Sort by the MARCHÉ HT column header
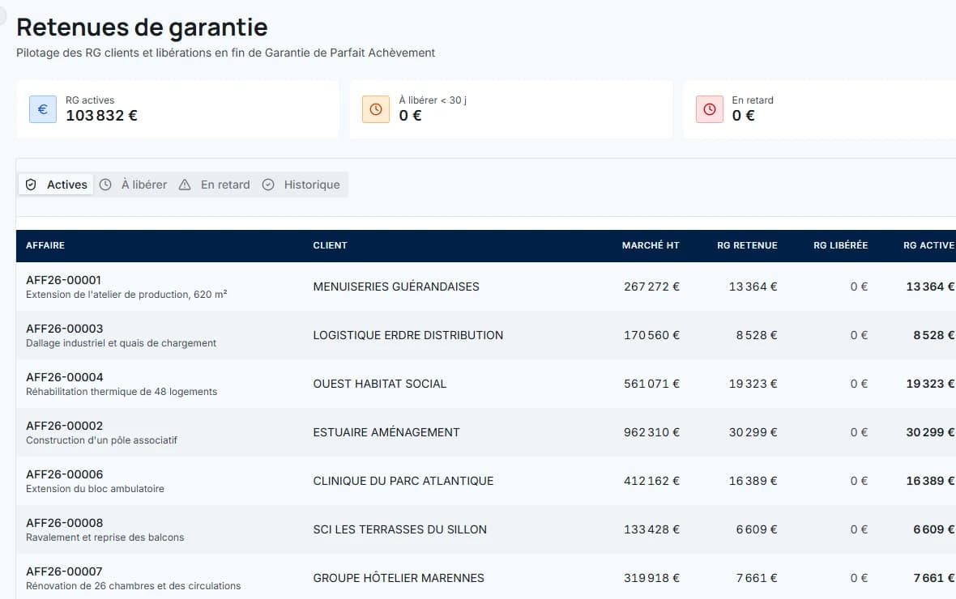Screen dimensions: 956x599 coord(651,245)
